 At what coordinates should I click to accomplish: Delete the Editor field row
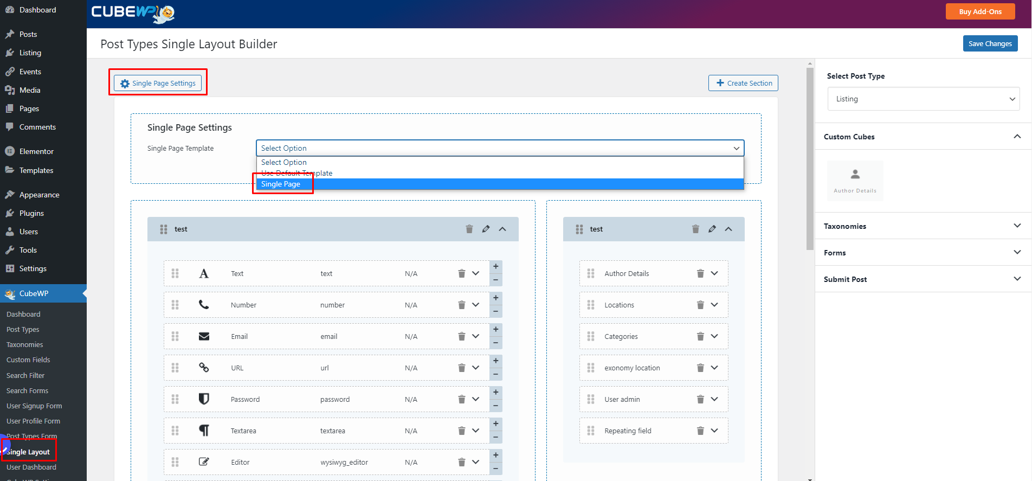462,462
